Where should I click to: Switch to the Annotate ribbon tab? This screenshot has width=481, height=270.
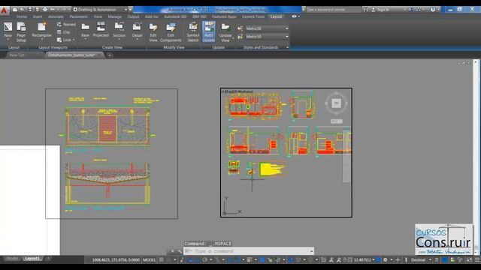(x=56, y=16)
